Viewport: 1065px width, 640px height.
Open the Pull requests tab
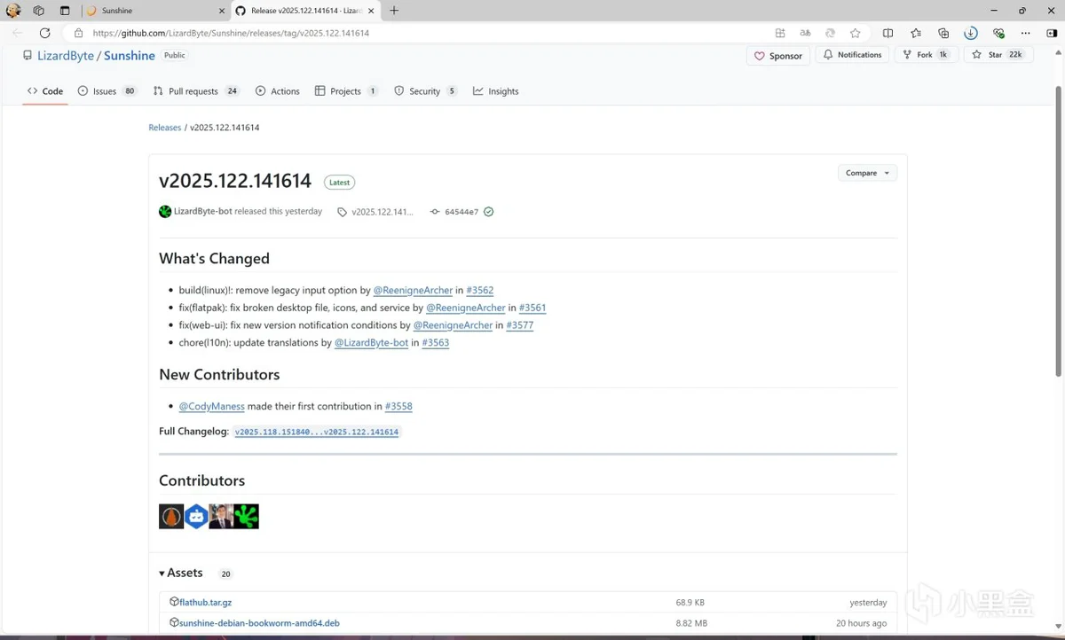click(193, 91)
